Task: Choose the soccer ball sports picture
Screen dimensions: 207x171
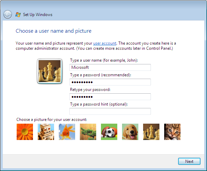Action: tap(109, 132)
